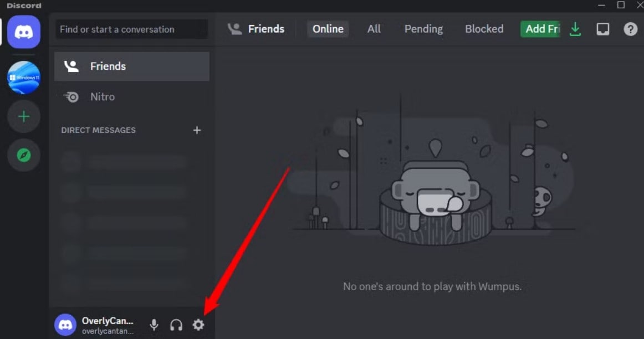Image resolution: width=644 pixels, height=339 pixels.
Task: Open the Nitro page
Action: click(132, 97)
